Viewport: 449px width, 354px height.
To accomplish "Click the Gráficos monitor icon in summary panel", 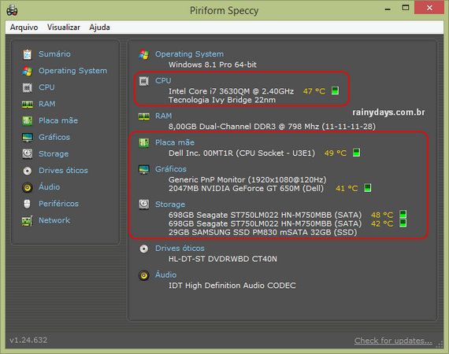I will (143, 169).
